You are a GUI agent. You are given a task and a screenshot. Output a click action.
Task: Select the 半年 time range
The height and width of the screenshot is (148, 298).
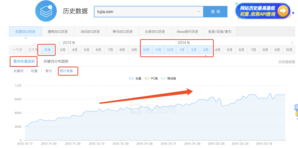pyautogui.click(x=47, y=50)
